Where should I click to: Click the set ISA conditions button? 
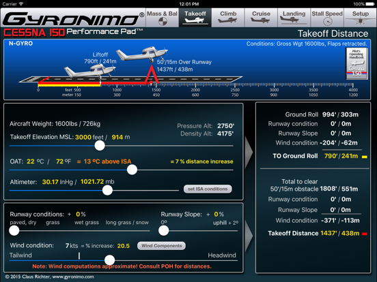[x=208, y=189]
